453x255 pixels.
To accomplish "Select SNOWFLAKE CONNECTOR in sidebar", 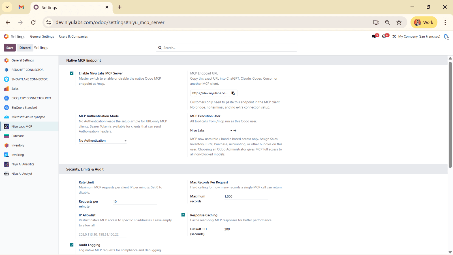I will [29, 79].
